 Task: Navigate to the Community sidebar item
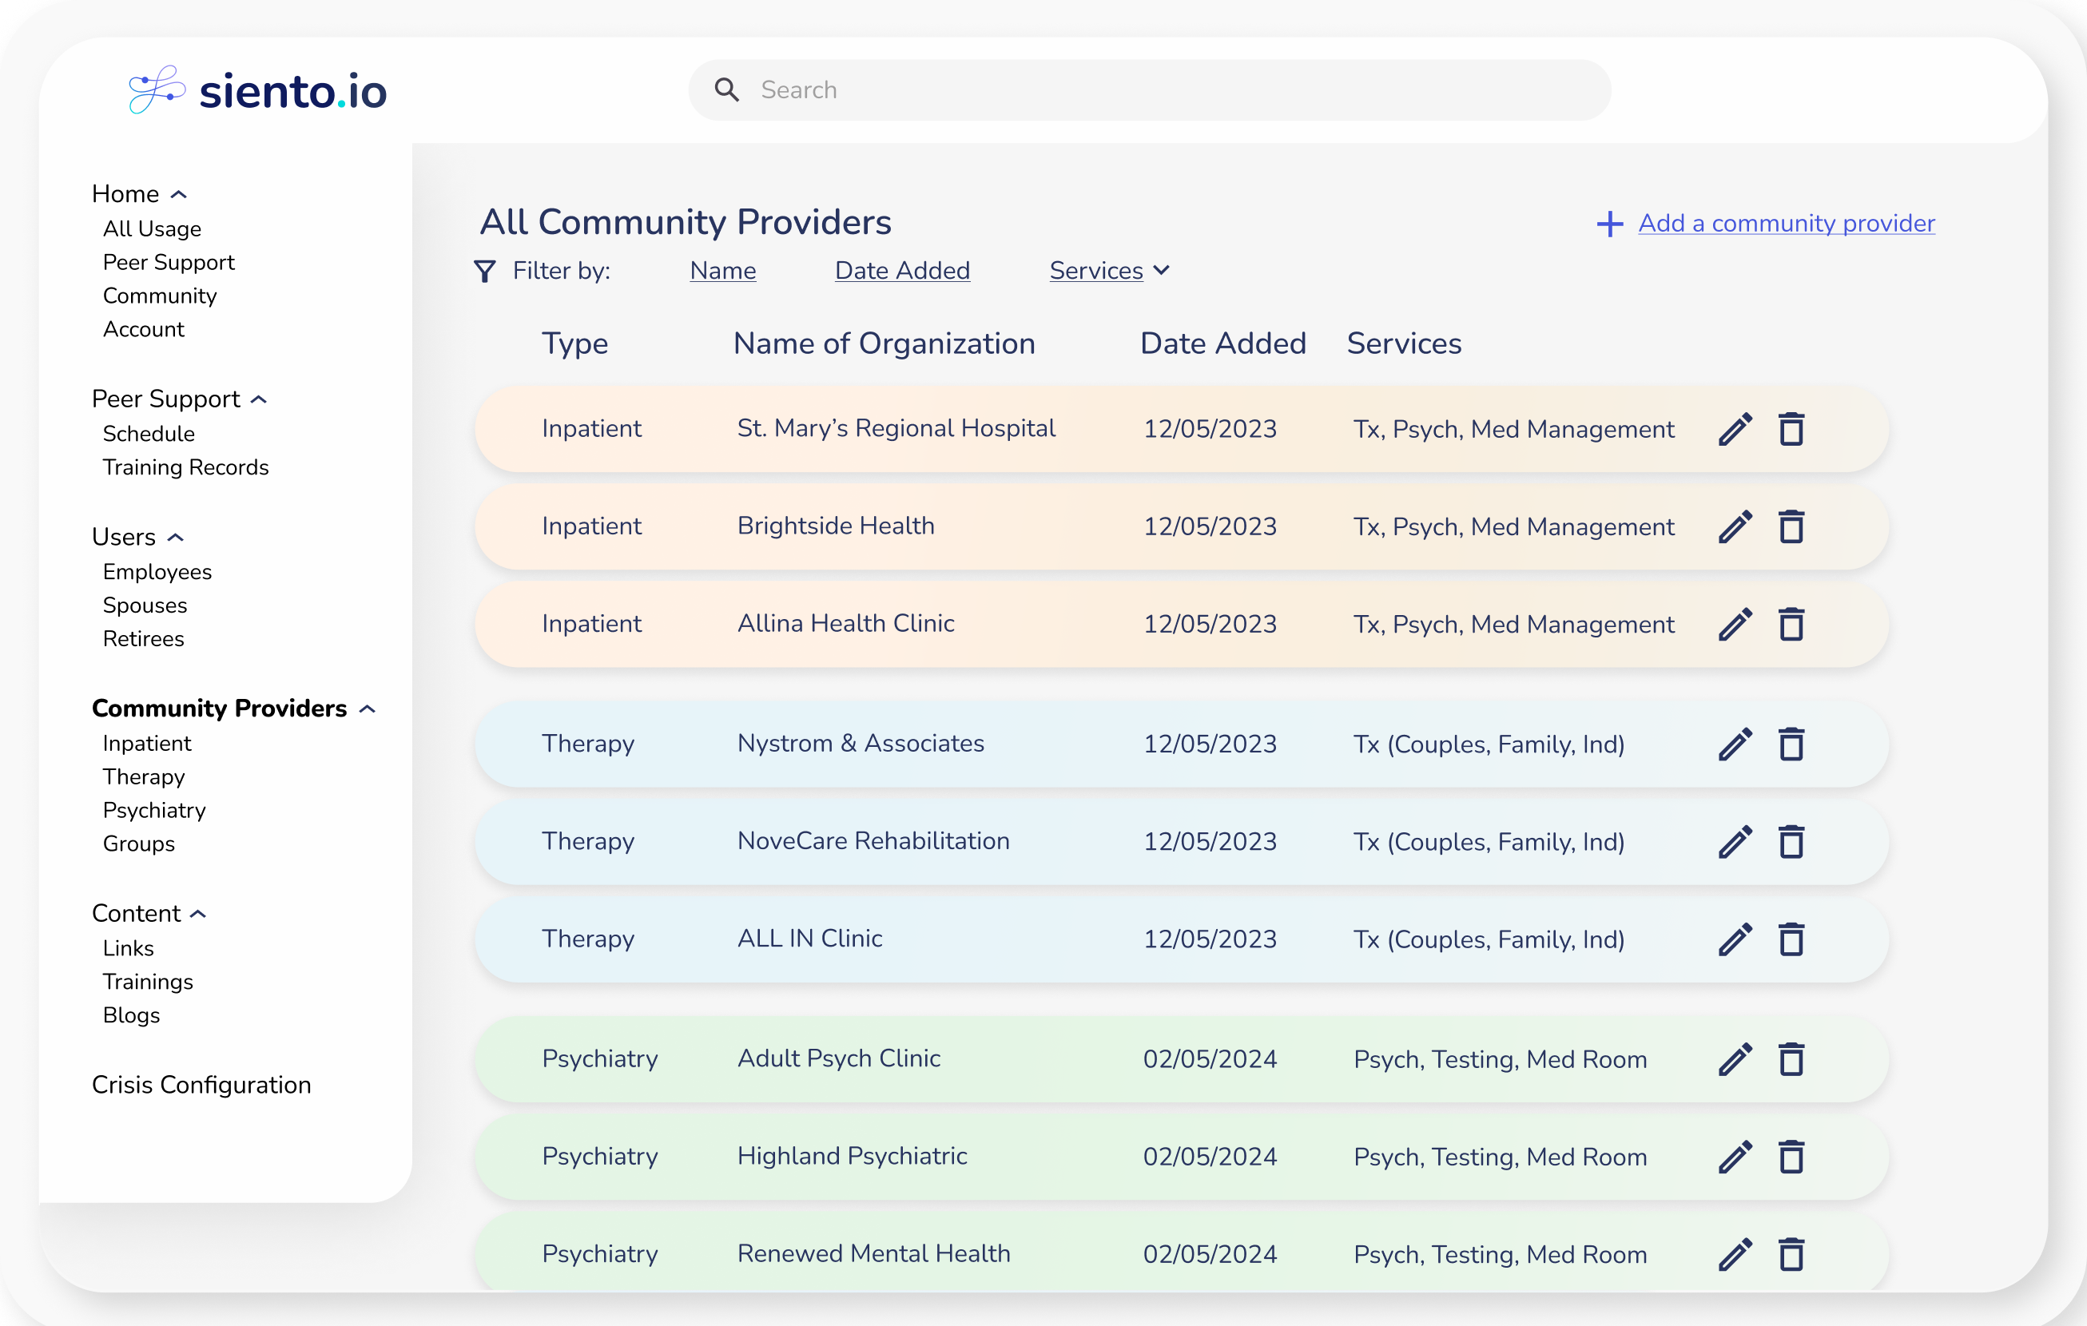(160, 295)
